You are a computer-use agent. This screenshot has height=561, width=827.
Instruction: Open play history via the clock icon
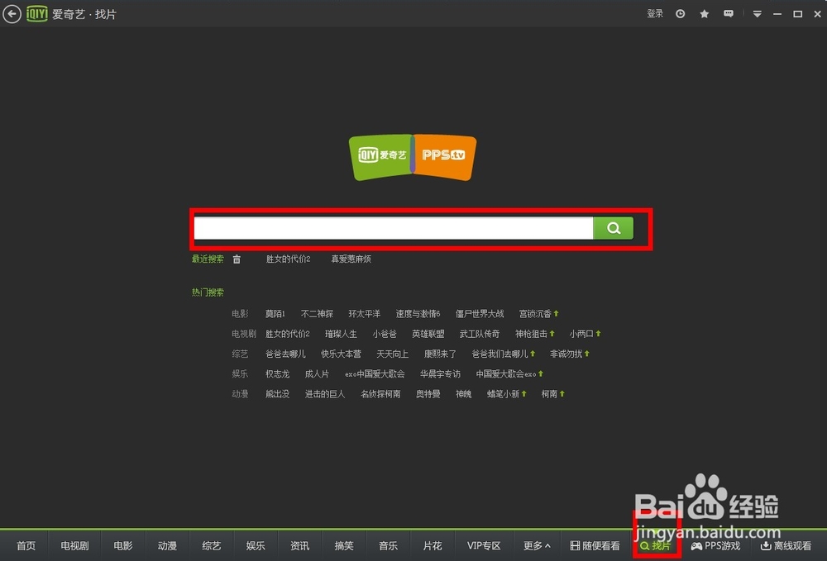(679, 14)
